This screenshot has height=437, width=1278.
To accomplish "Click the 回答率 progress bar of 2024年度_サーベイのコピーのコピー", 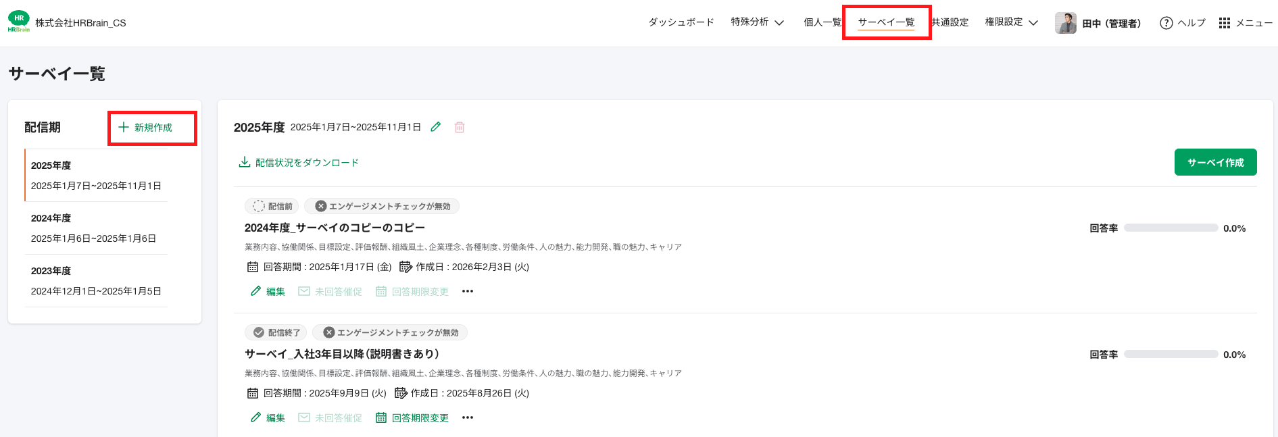I will click(1171, 228).
